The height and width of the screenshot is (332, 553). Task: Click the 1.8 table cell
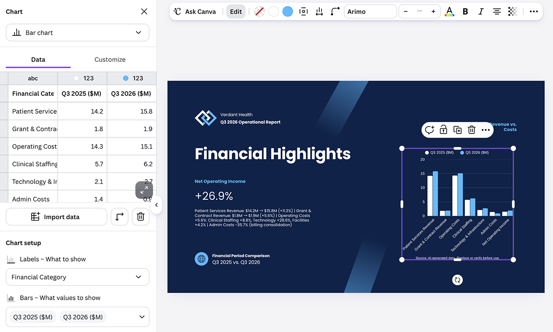[x=82, y=129]
